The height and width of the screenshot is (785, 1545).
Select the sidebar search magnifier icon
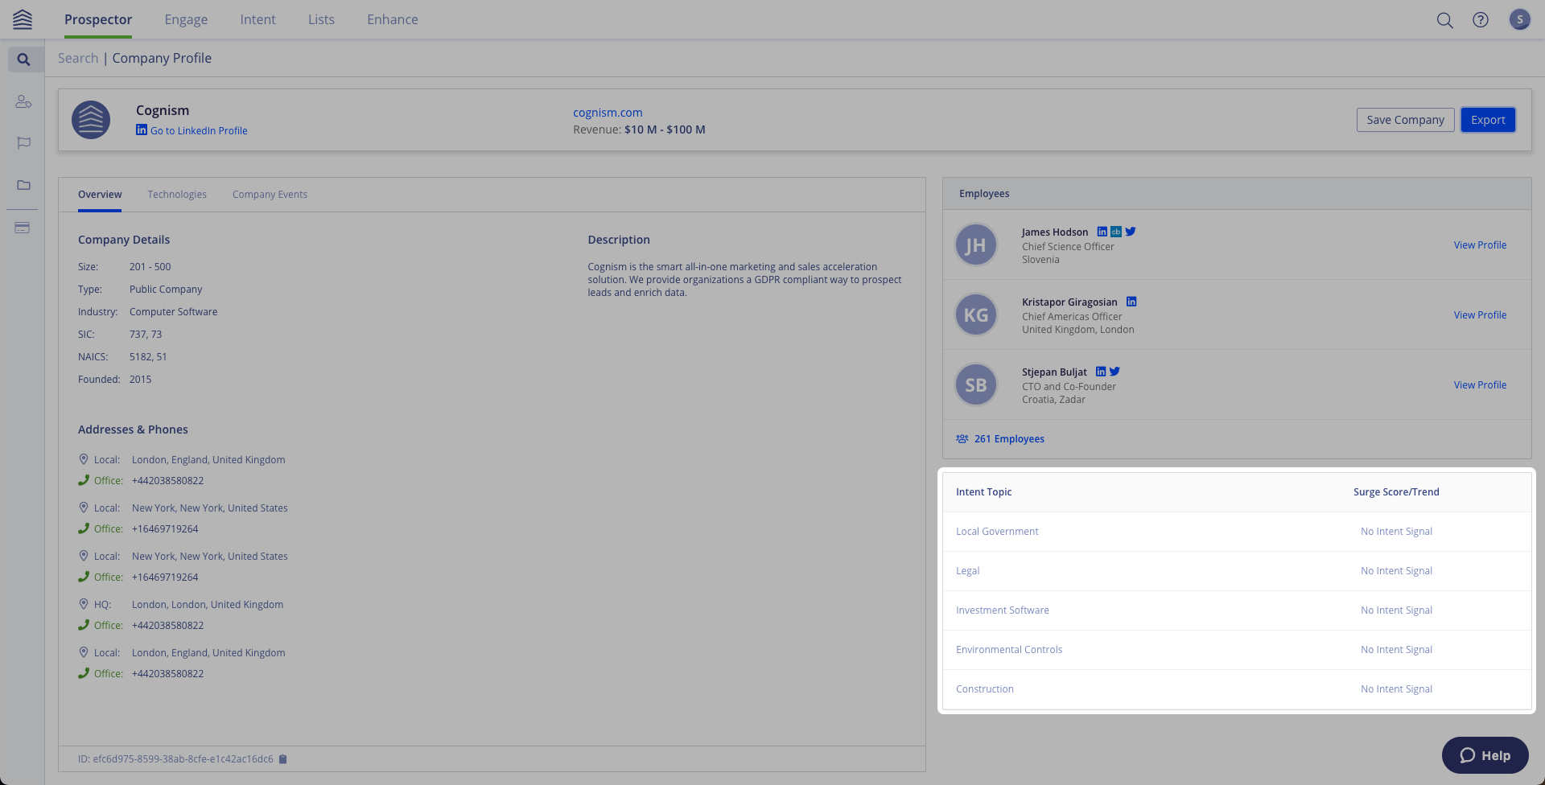coord(23,60)
